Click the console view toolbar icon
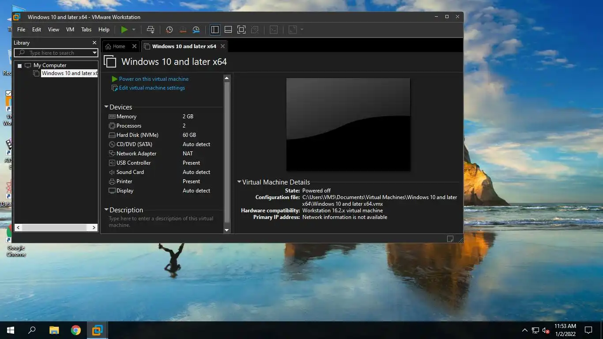This screenshot has width=603, height=339. point(274,30)
